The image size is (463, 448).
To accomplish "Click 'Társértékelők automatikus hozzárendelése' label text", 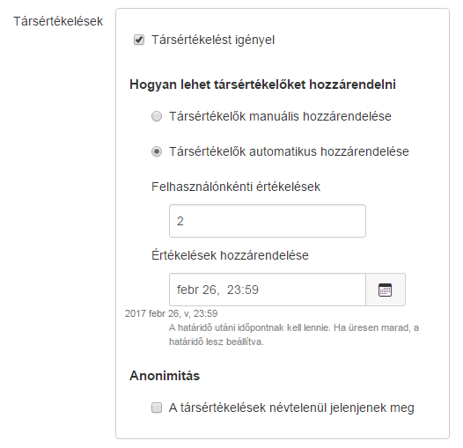I will [289, 151].
